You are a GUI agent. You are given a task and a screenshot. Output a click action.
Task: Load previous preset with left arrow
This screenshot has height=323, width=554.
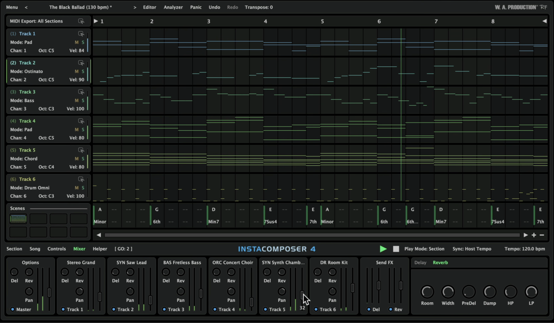tap(26, 7)
